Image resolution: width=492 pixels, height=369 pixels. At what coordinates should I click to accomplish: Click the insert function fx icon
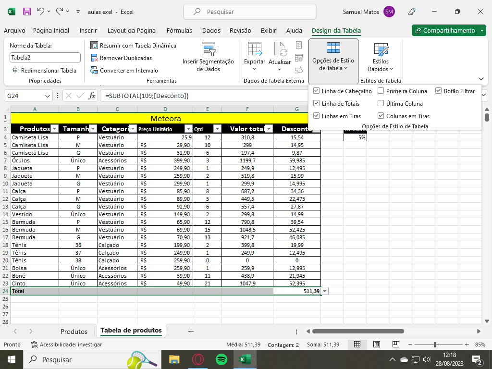coord(92,96)
